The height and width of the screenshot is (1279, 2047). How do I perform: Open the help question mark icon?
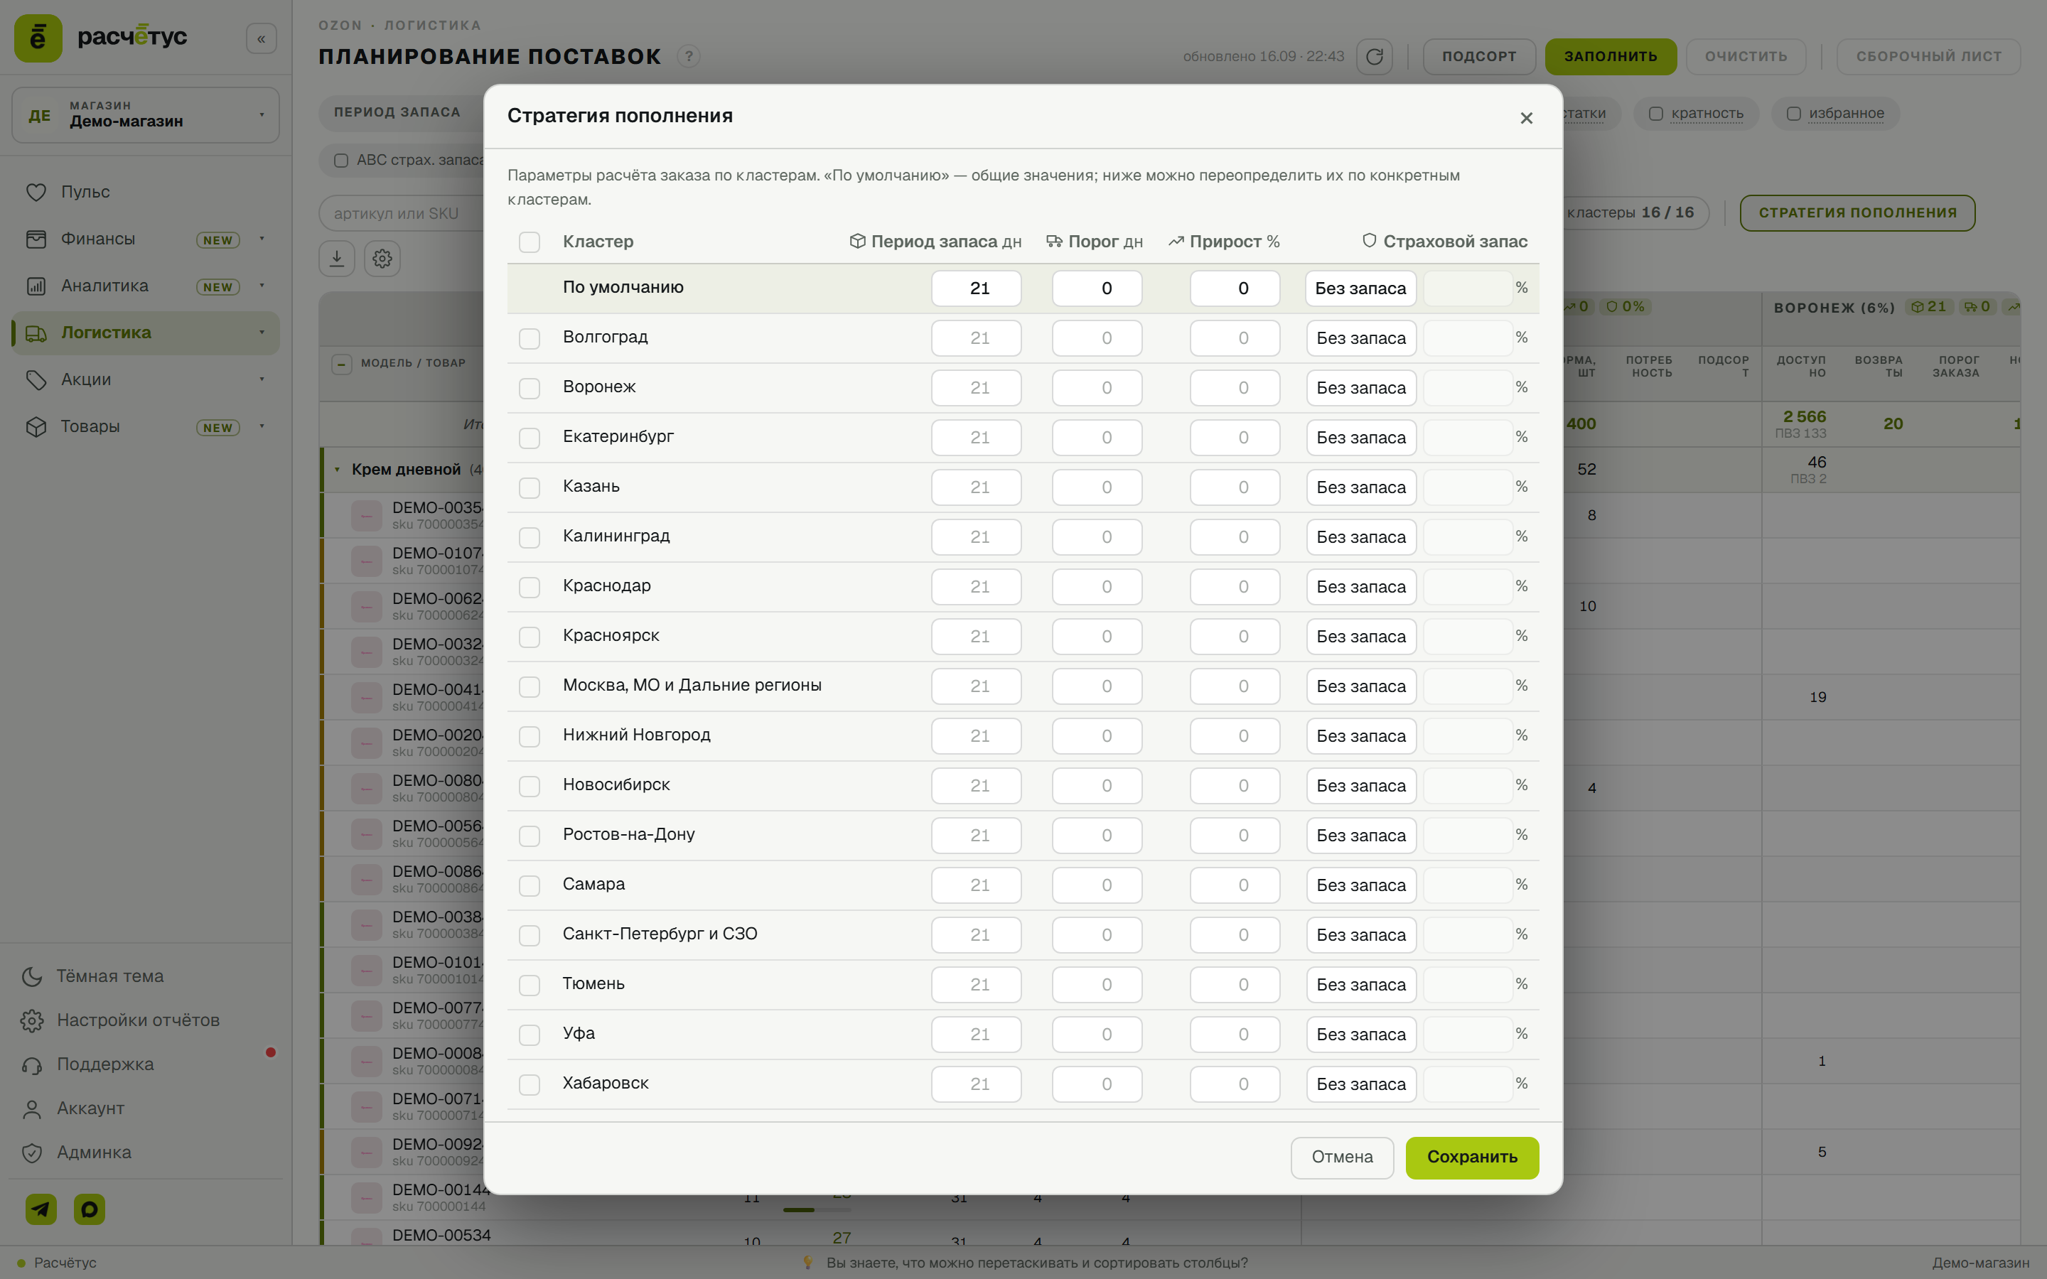[x=689, y=57]
